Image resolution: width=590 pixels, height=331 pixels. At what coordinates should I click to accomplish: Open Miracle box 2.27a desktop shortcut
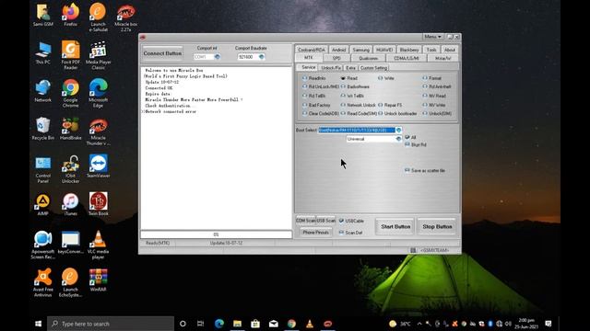point(126,18)
